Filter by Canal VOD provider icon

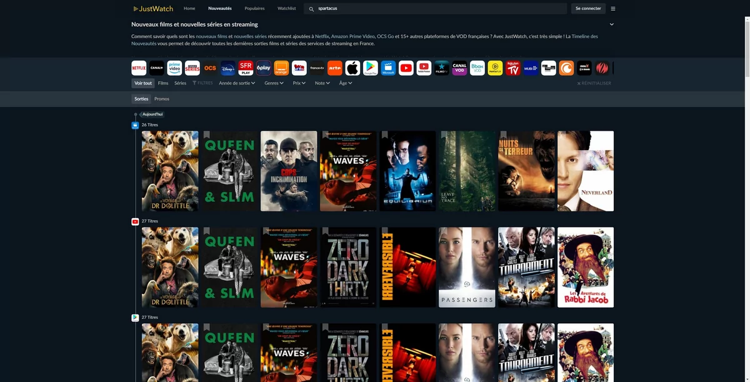tap(459, 68)
